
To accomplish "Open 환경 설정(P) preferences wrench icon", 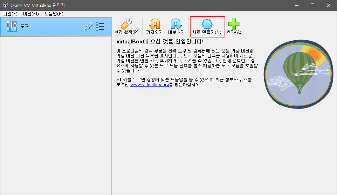I will point(126,24).
